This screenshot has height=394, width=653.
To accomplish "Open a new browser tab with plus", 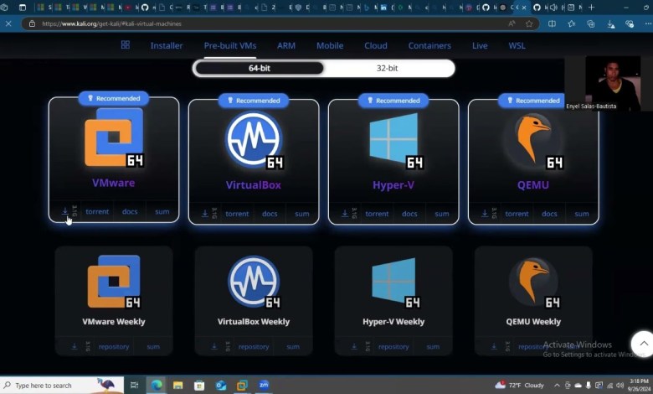I will [x=591, y=7].
